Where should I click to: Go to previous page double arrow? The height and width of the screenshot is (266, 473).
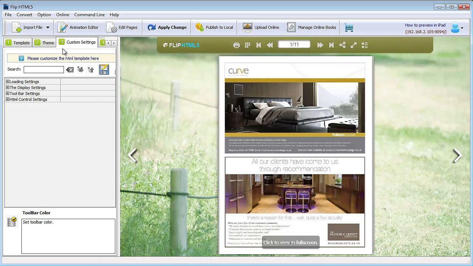pos(270,45)
